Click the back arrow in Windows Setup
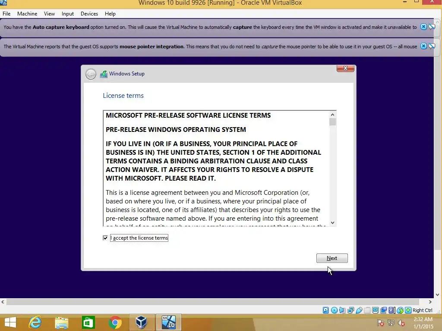 (x=91, y=74)
